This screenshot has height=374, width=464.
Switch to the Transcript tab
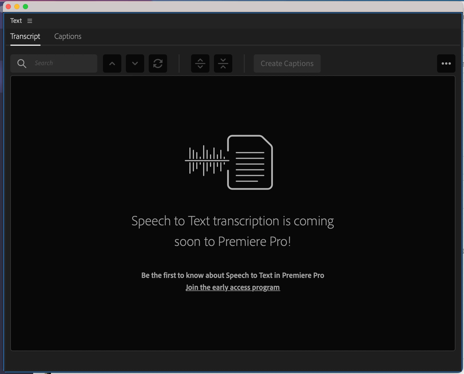click(x=25, y=37)
